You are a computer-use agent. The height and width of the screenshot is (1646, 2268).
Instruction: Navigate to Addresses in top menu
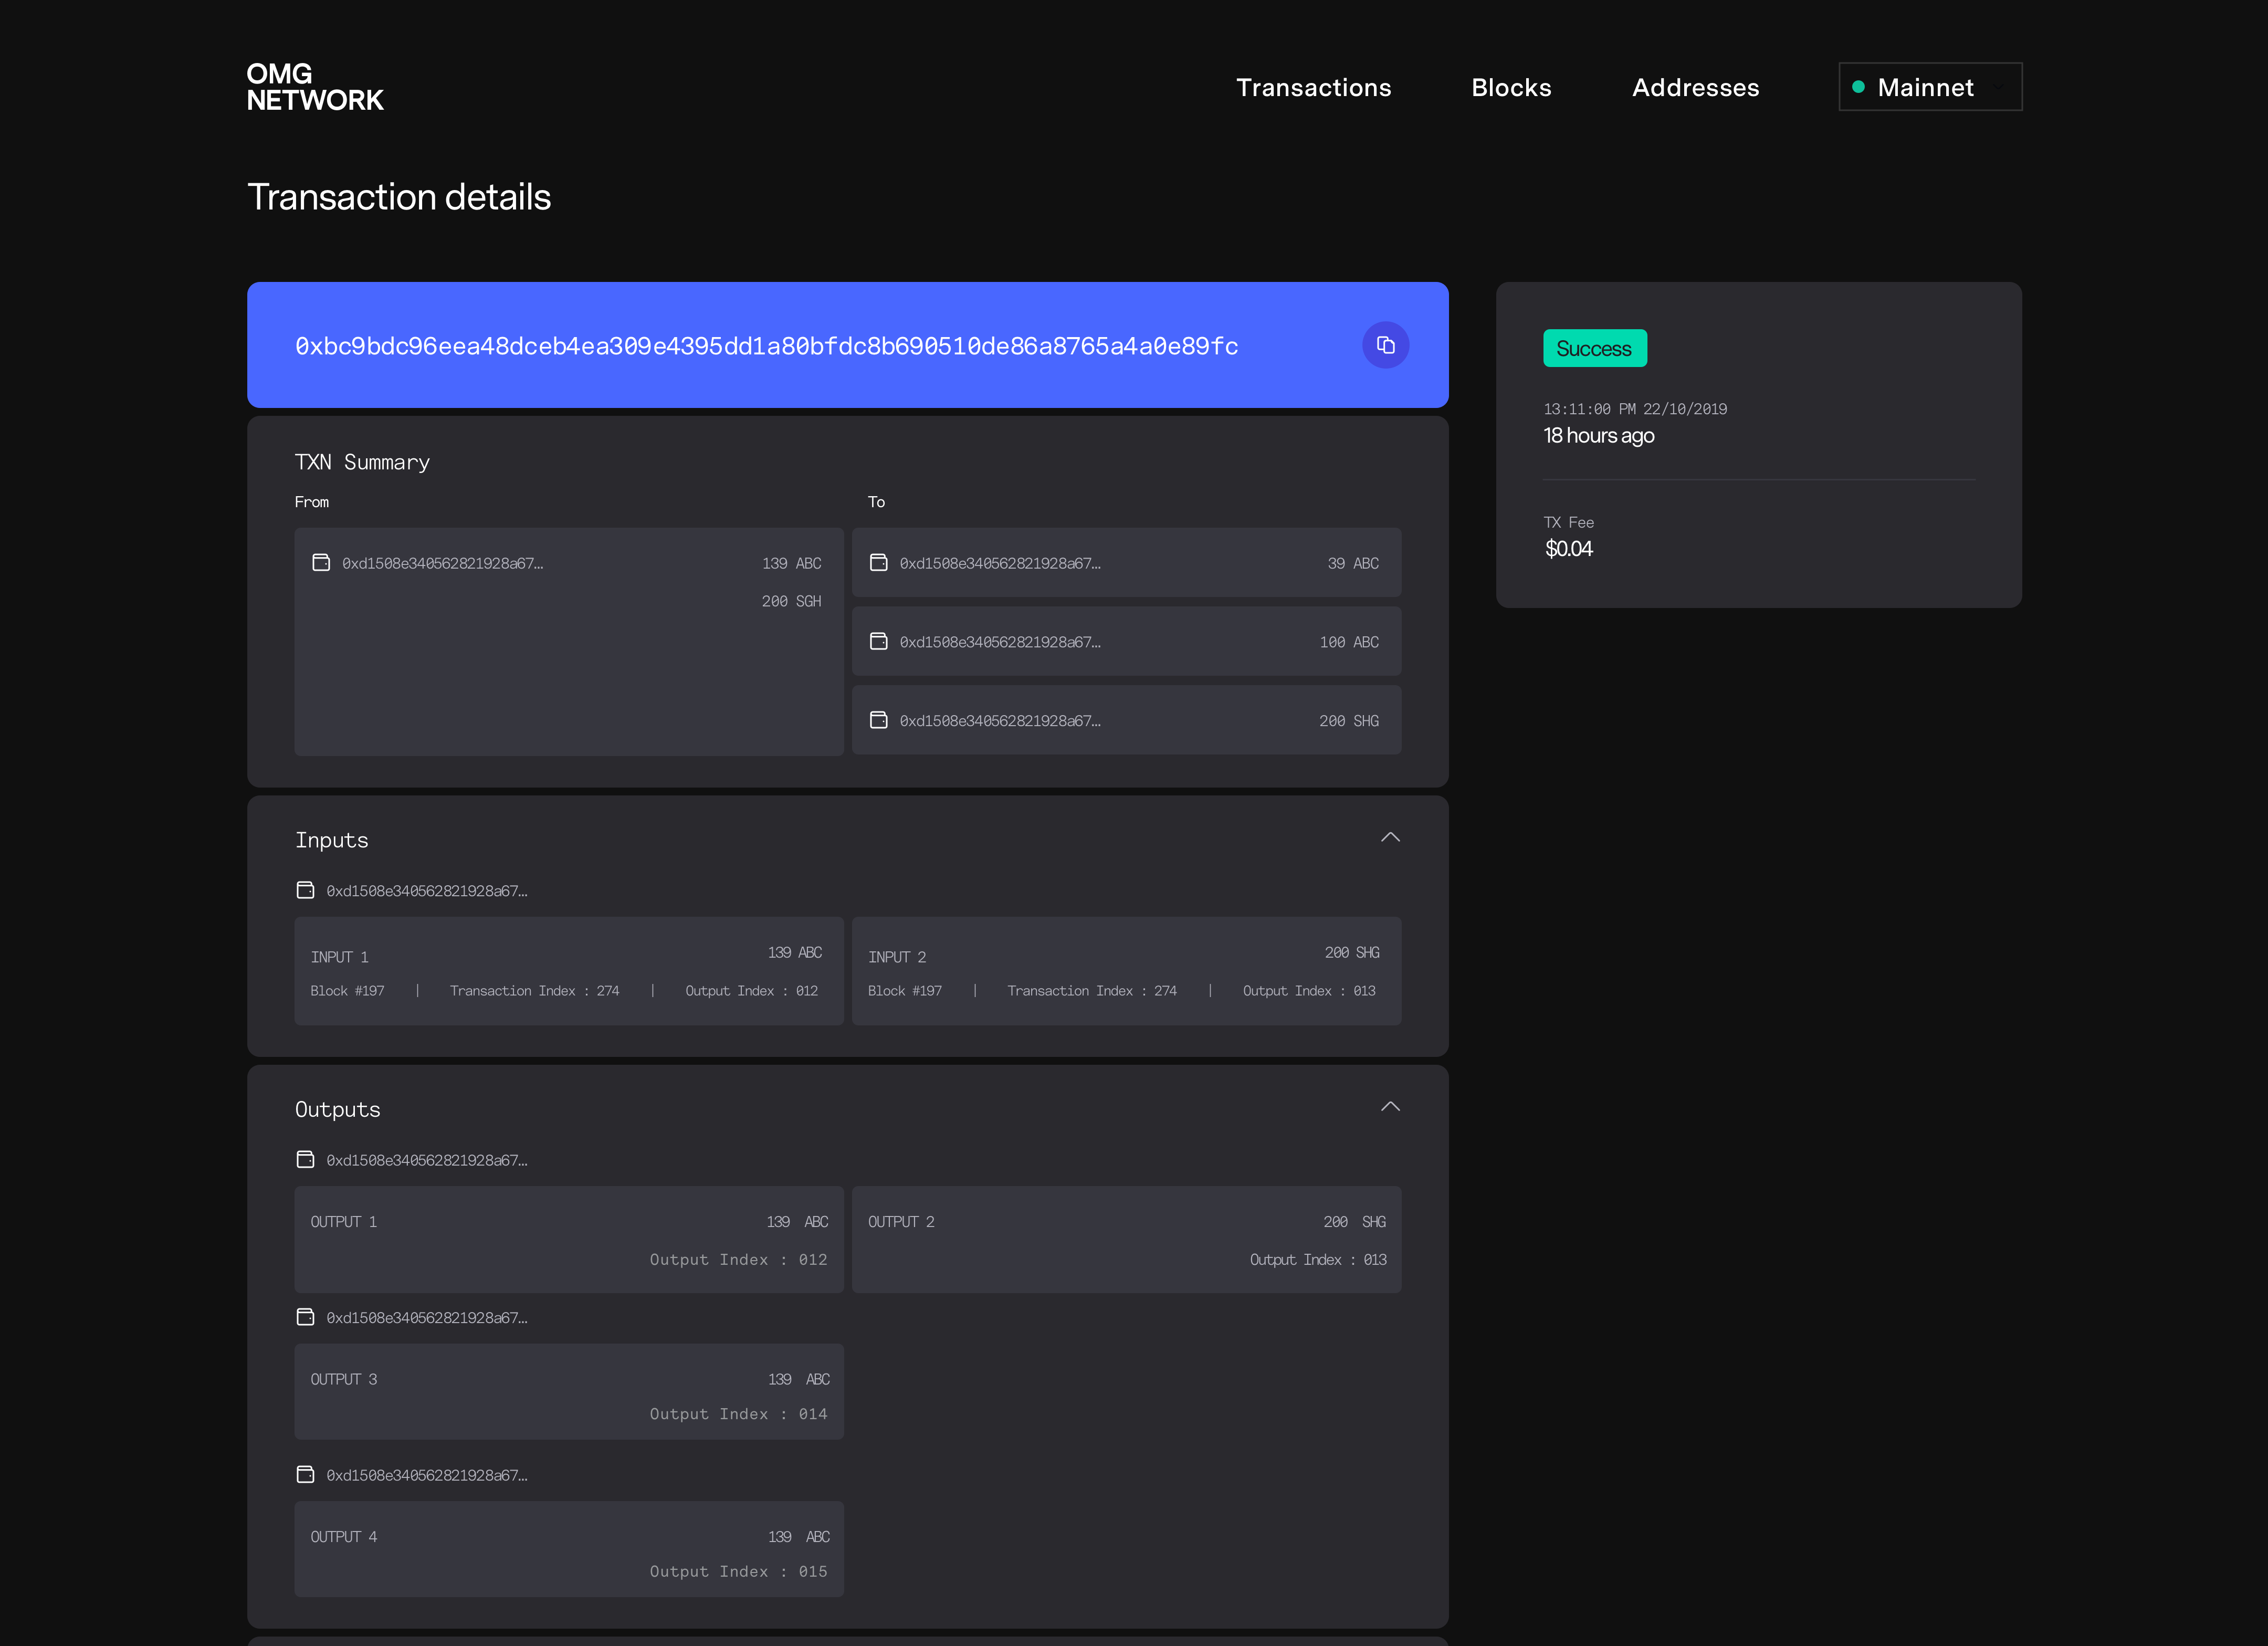pyautogui.click(x=1695, y=87)
